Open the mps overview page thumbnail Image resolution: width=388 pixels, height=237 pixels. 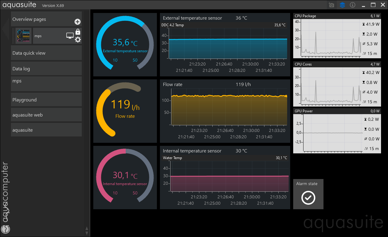pos(24,36)
